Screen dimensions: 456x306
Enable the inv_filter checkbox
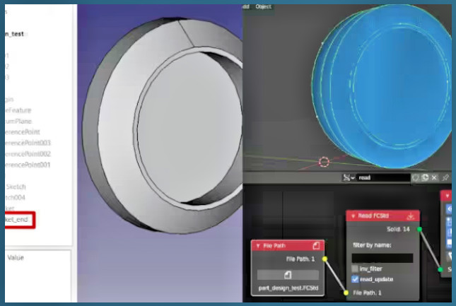click(355, 269)
